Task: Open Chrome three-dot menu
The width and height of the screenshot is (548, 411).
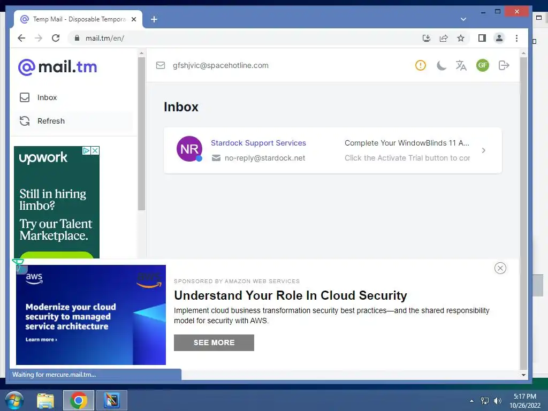Action: (516, 38)
